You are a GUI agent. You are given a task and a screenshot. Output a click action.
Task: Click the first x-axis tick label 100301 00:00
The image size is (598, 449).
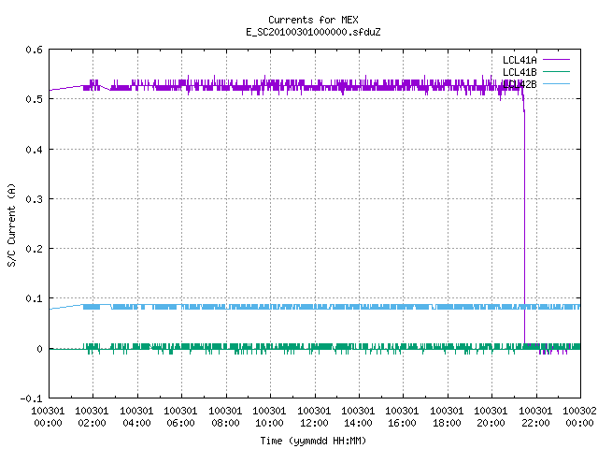click(x=48, y=417)
